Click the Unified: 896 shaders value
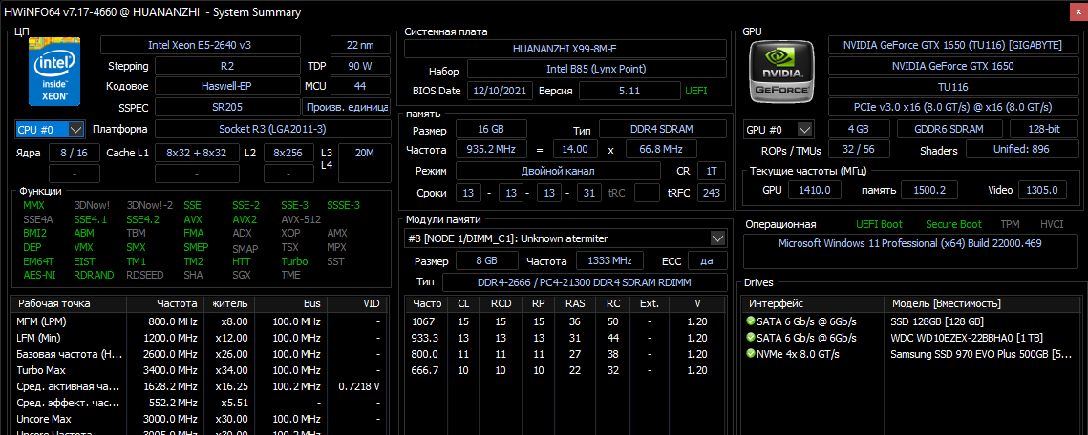Image resolution: width=1088 pixels, height=435 pixels. (1023, 149)
